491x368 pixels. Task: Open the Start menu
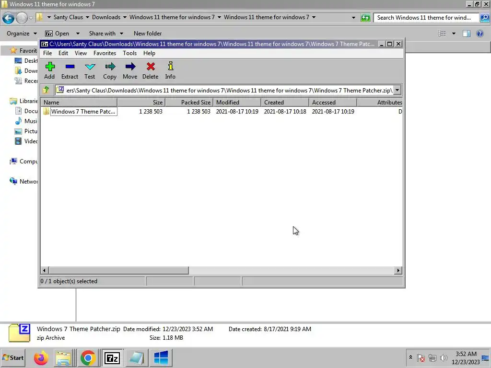click(x=13, y=357)
